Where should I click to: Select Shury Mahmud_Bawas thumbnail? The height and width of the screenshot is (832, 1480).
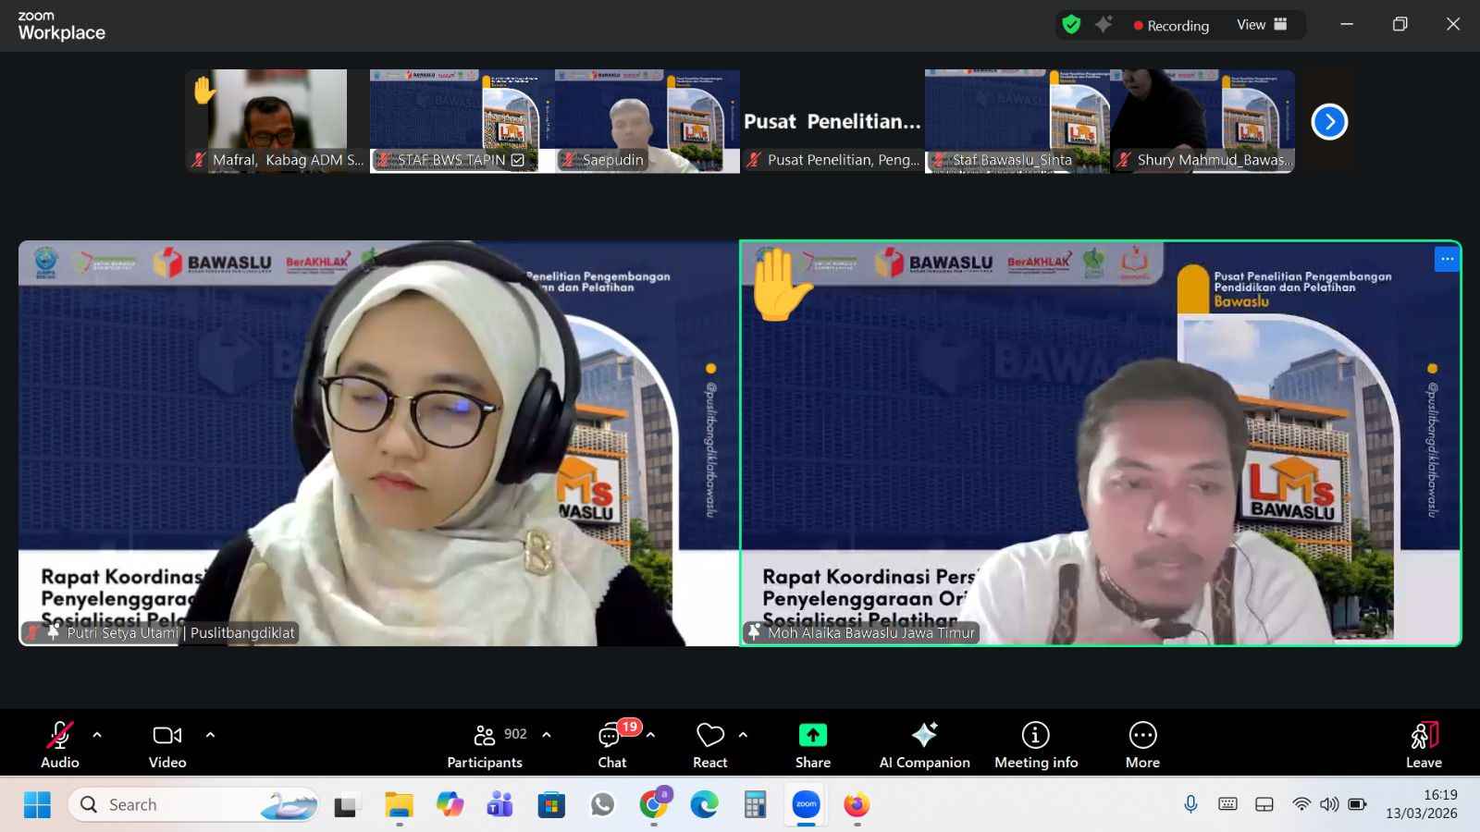[1202, 121]
